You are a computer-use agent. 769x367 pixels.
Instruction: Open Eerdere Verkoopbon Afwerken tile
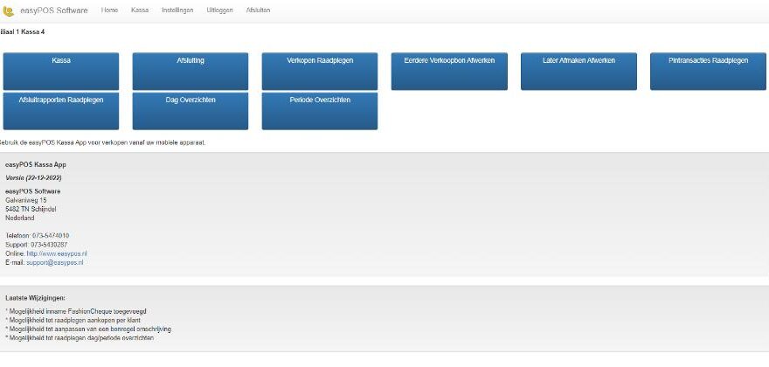(x=449, y=71)
